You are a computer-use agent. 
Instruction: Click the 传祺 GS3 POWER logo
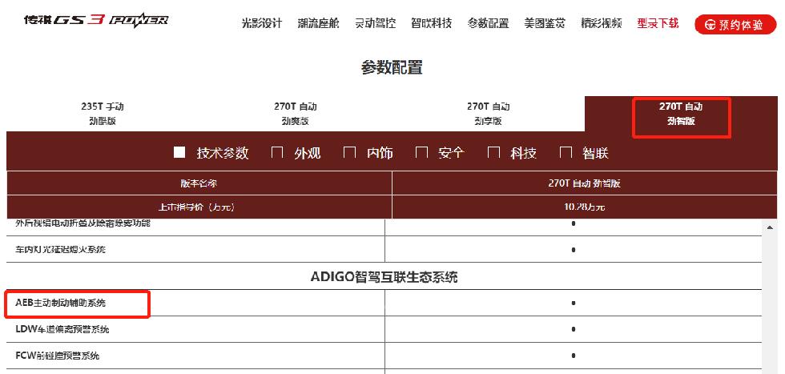pyautogui.click(x=96, y=22)
